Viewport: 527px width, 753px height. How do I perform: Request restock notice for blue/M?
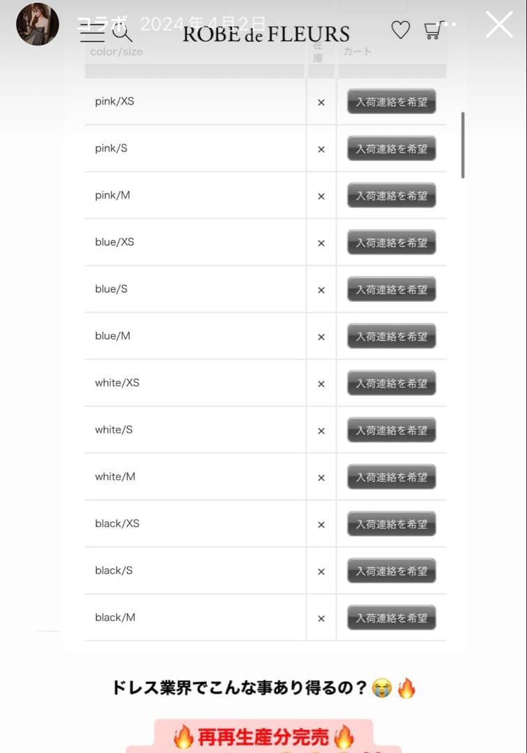tap(391, 336)
